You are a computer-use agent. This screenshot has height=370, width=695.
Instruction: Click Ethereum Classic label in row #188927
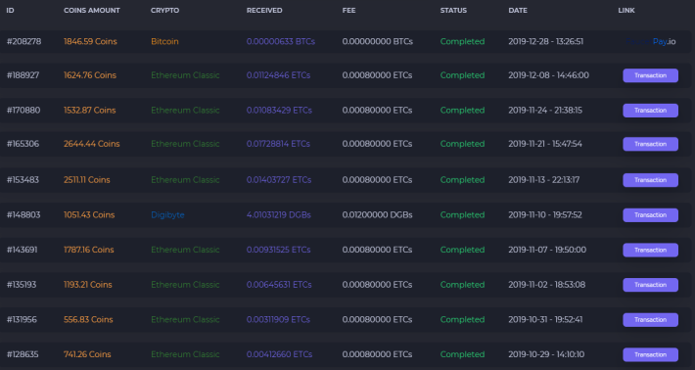point(185,75)
